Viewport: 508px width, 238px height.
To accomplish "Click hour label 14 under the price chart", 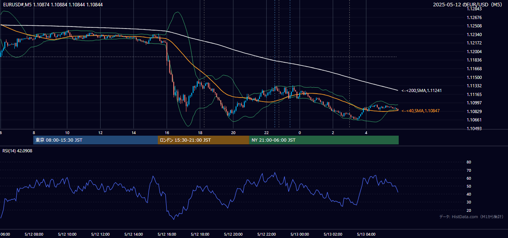I will [134, 133].
